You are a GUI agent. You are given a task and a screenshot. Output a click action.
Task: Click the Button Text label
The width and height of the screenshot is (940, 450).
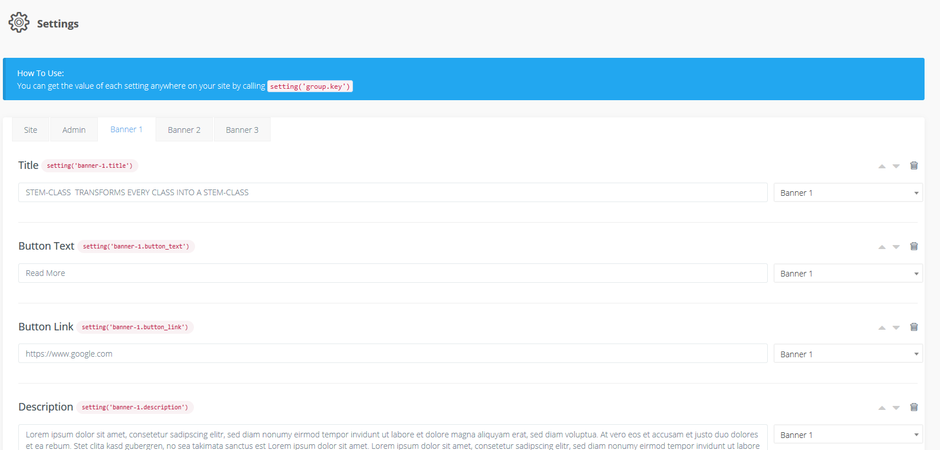tap(46, 246)
